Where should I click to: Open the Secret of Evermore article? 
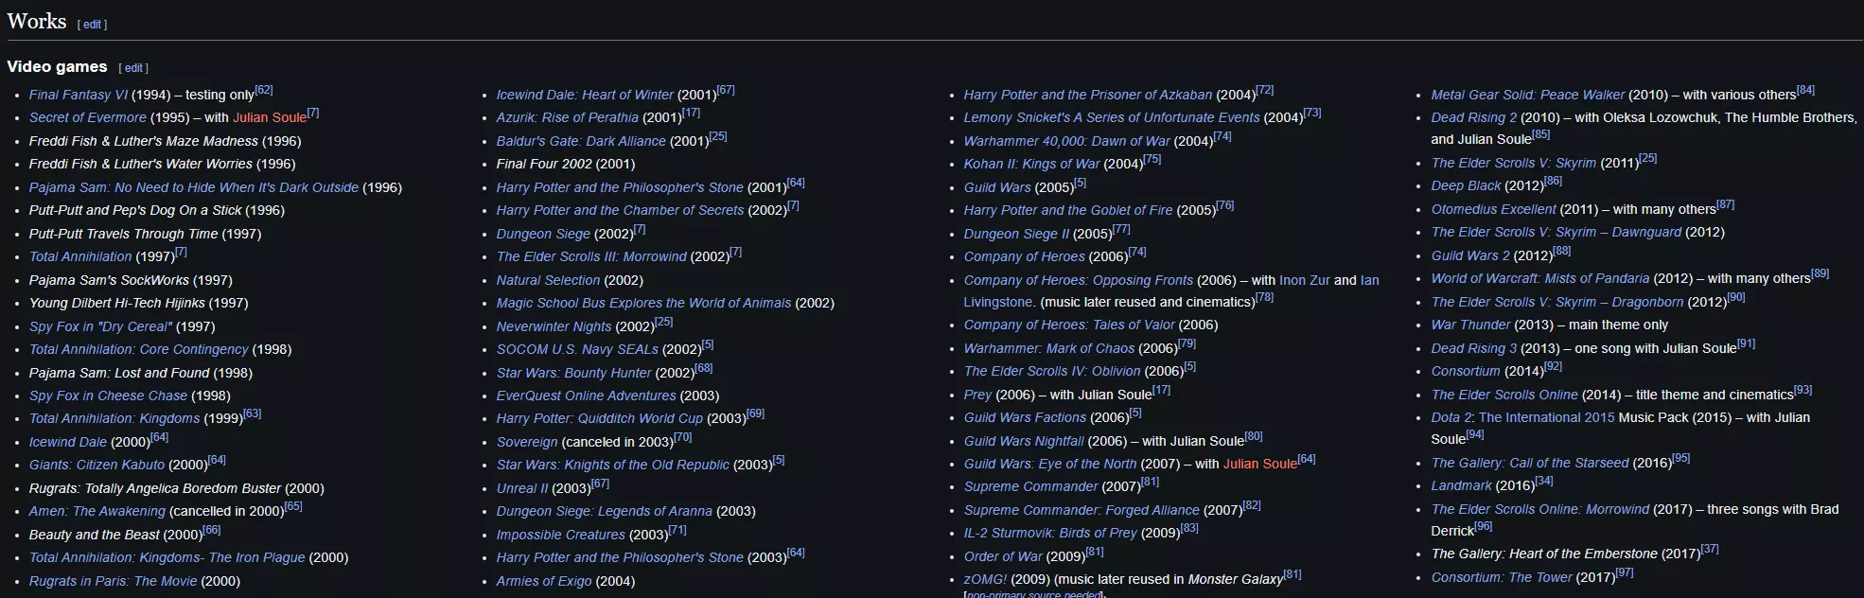88,118
